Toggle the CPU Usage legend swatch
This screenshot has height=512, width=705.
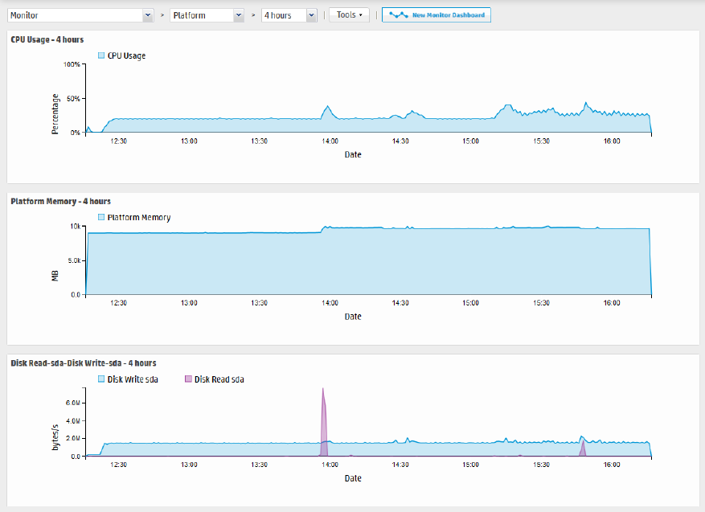point(101,55)
